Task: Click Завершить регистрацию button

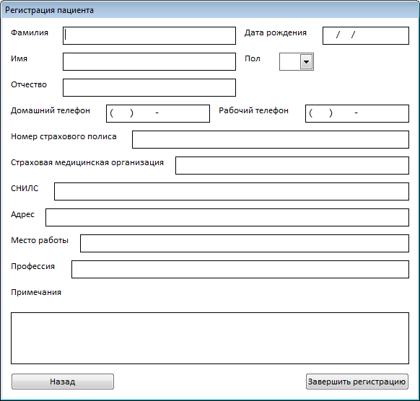Action: coord(357,382)
